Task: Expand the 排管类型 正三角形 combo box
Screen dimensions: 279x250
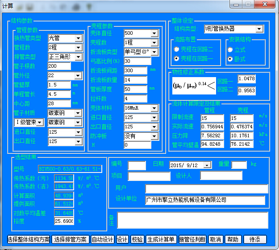Action: [x=79, y=57]
